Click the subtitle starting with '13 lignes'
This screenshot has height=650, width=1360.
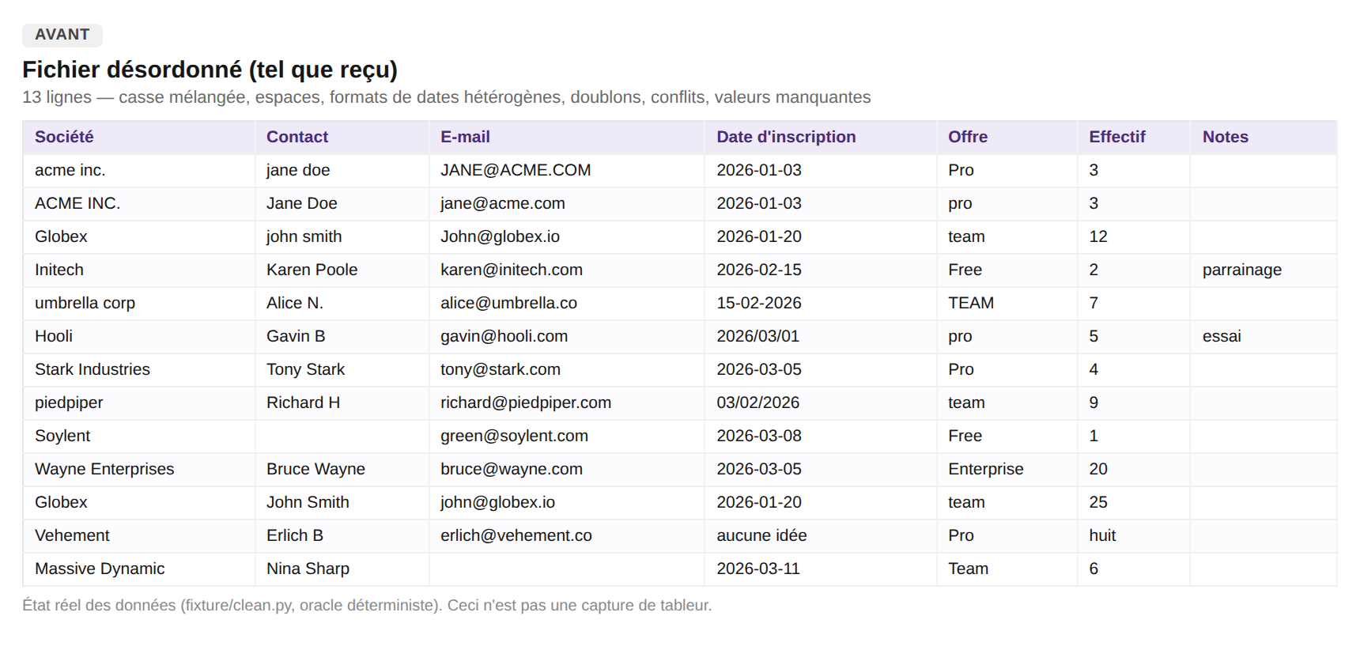pos(446,97)
